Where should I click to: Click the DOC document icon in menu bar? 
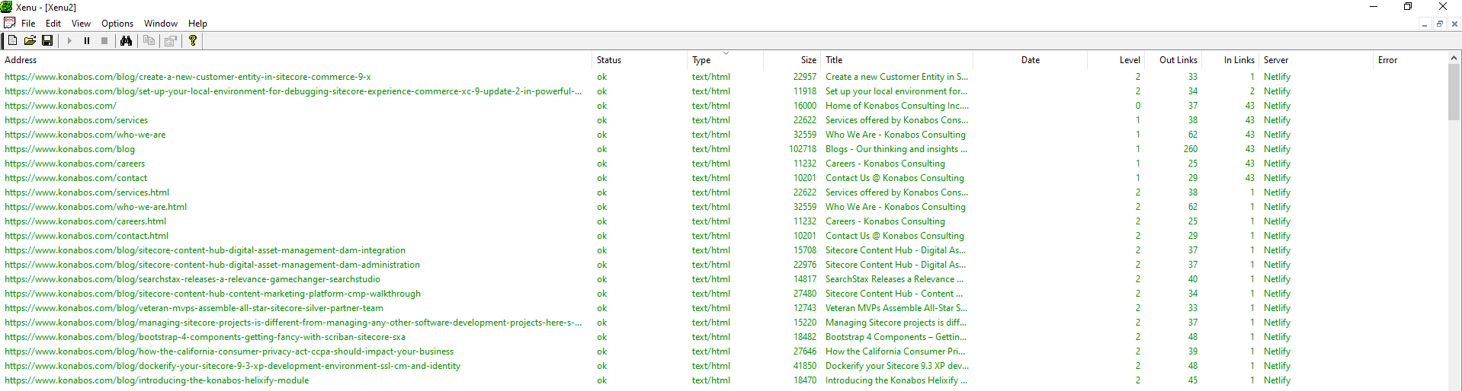(x=9, y=23)
